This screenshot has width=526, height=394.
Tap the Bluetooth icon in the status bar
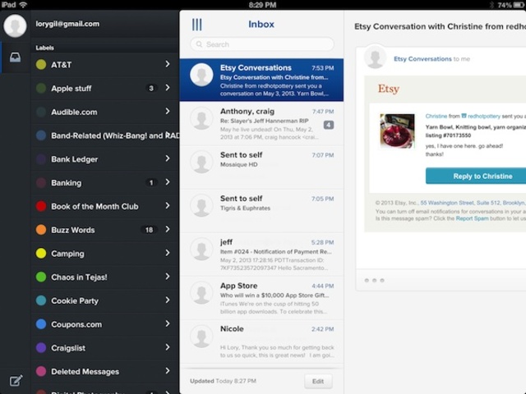click(x=491, y=5)
